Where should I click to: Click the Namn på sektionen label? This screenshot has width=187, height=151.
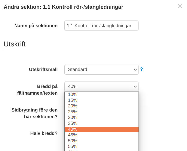36,26
